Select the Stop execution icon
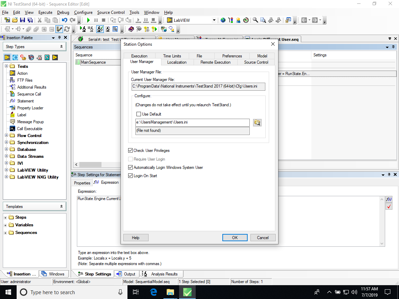The width and height of the screenshot is (399, 299). (x=103, y=20)
